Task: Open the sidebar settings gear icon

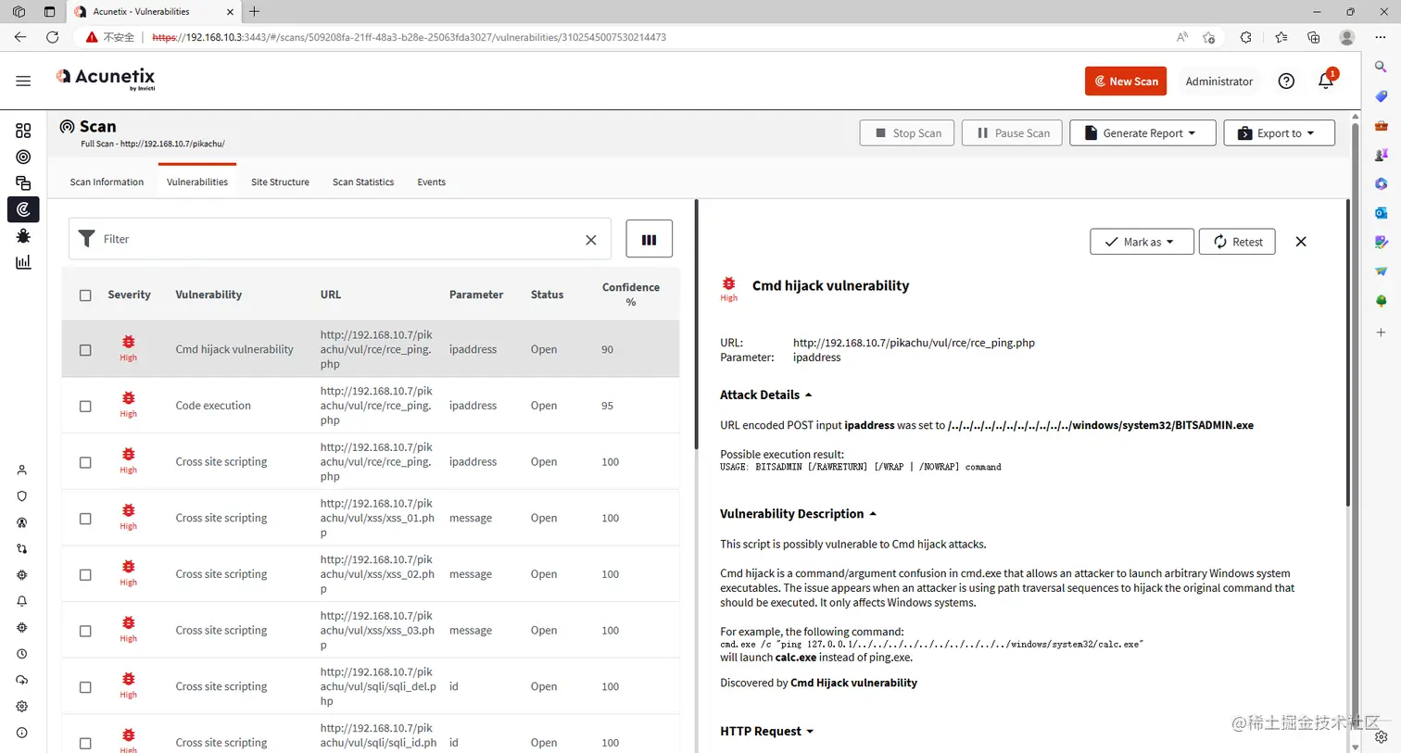Action: tap(22, 707)
